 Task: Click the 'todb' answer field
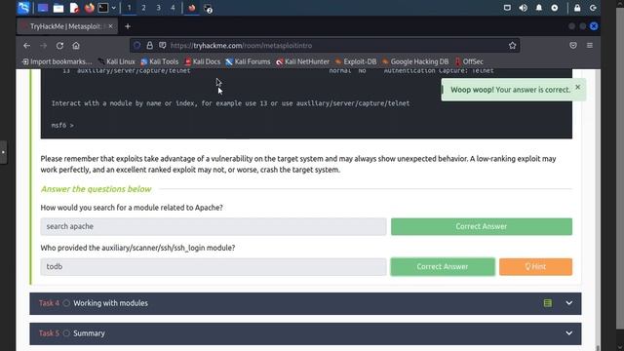point(214,266)
